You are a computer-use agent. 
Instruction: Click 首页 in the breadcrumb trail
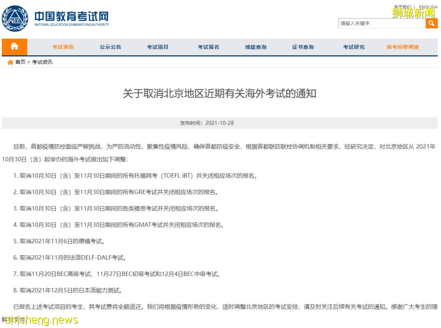click(x=19, y=62)
